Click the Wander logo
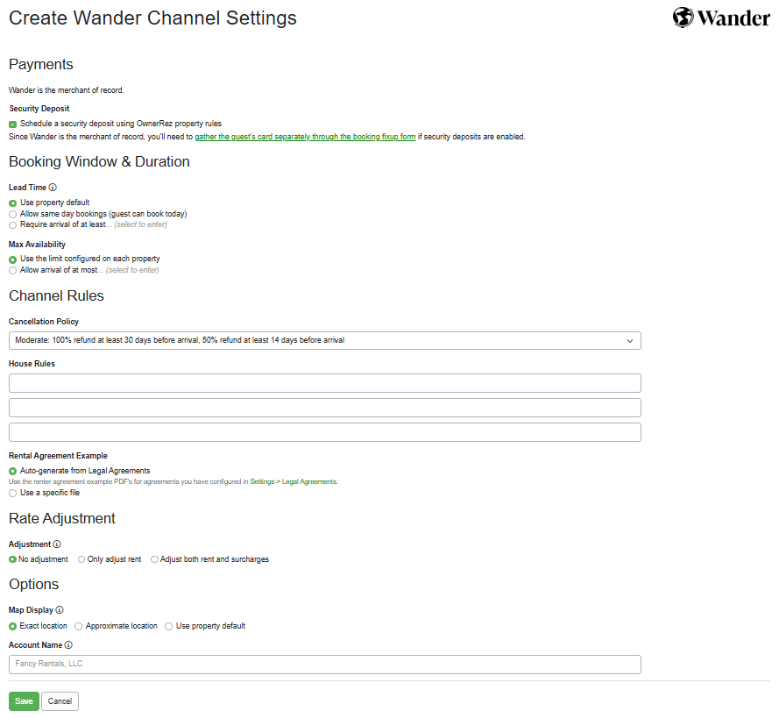This screenshot has width=779, height=718. coord(720,17)
